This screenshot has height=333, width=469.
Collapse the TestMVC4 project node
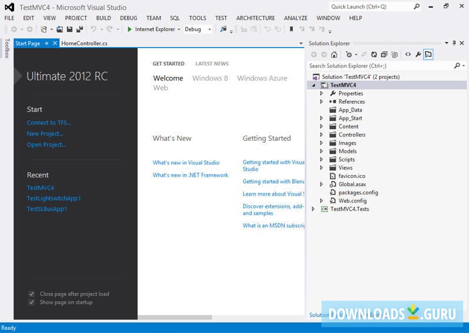(313, 85)
